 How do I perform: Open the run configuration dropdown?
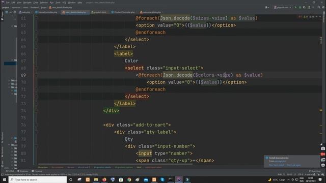[282, 8]
